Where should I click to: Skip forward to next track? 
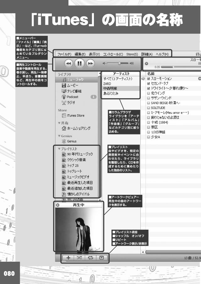[x=90, y=64]
